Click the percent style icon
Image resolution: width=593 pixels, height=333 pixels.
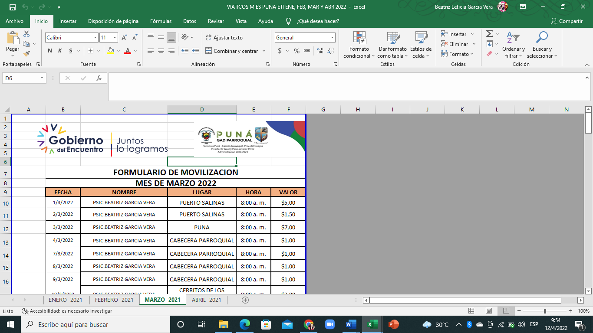(x=296, y=51)
